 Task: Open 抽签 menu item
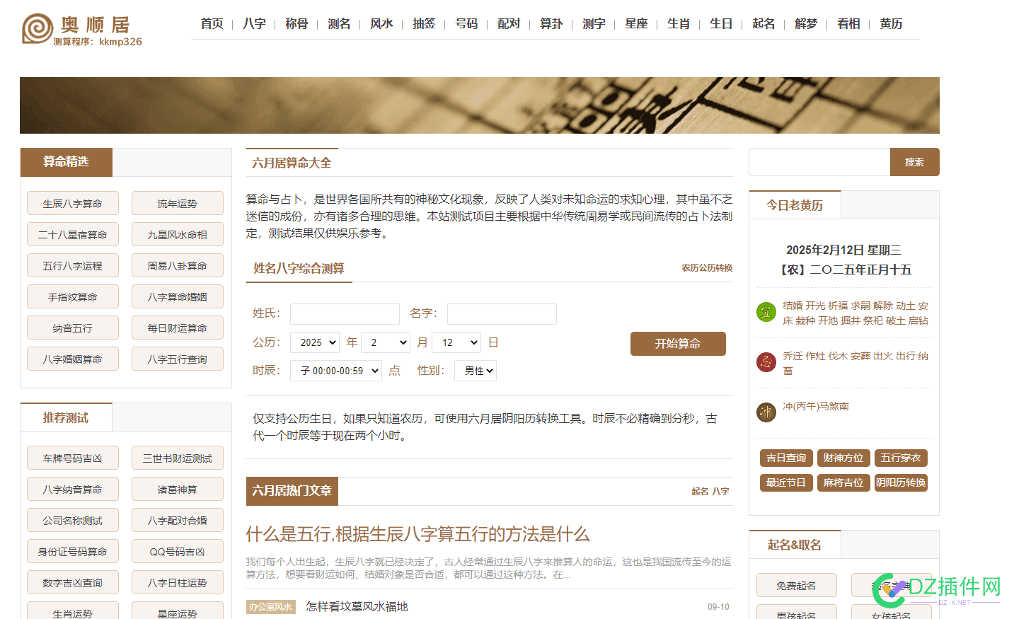click(x=424, y=24)
